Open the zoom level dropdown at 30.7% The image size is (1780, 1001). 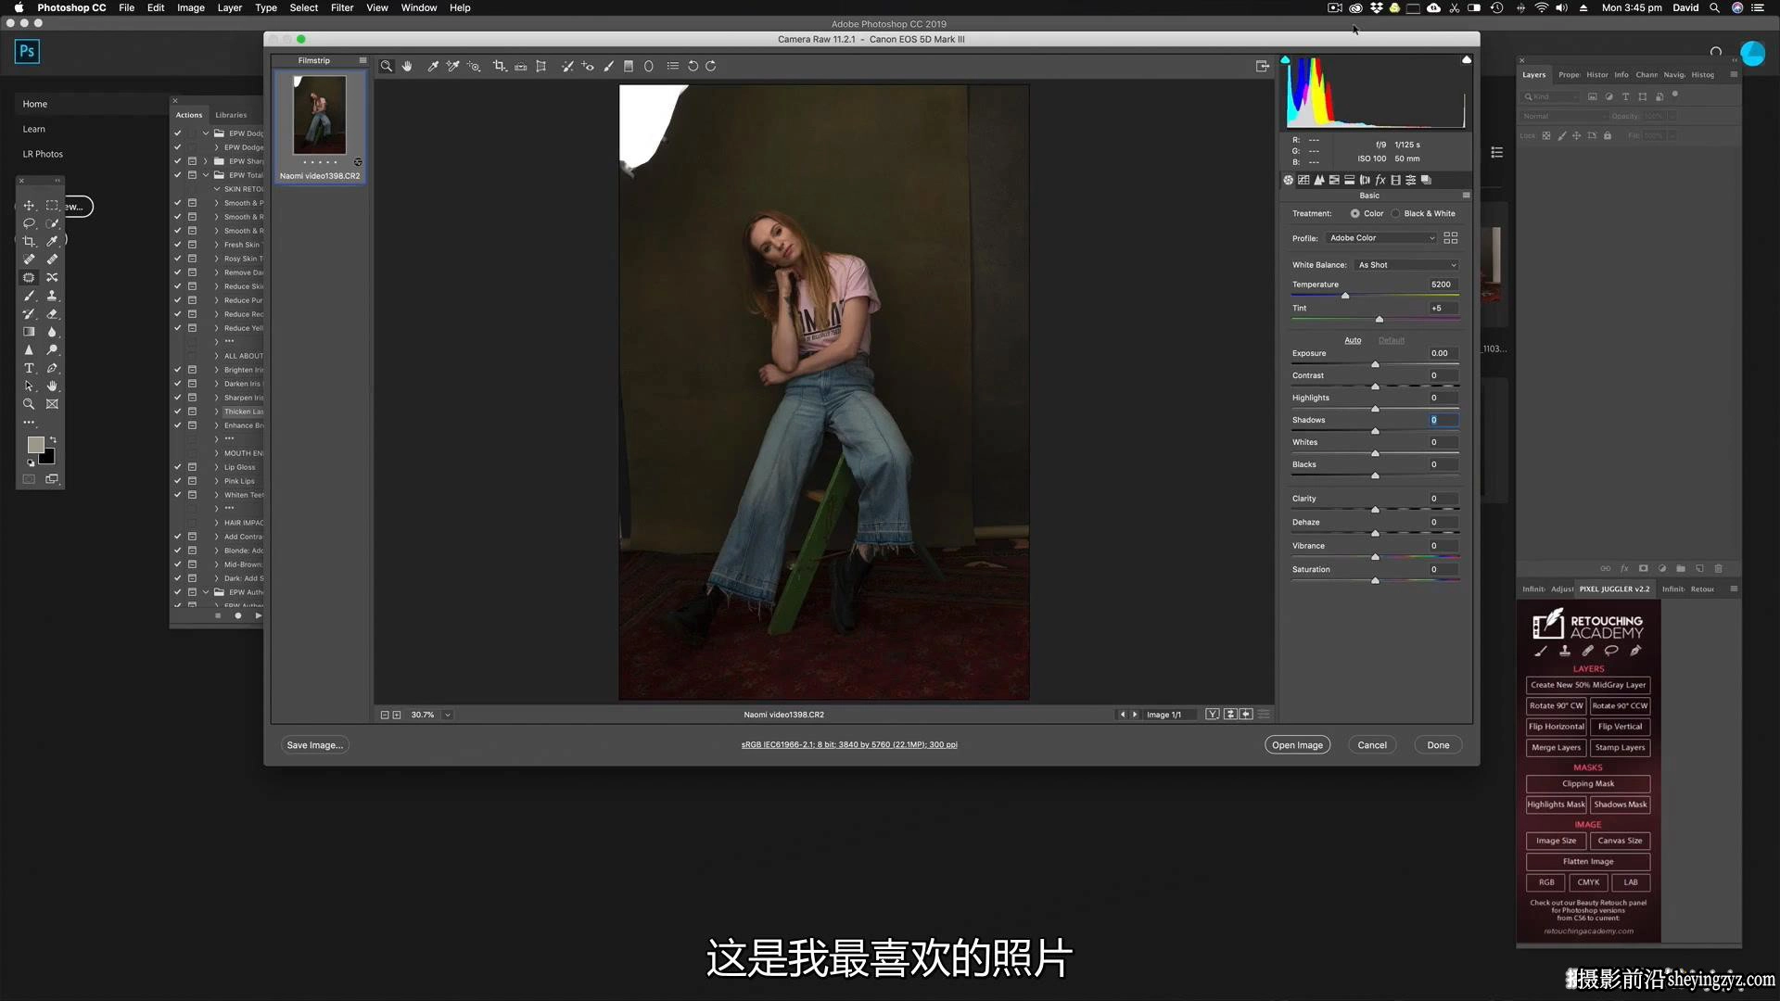coord(447,715)
